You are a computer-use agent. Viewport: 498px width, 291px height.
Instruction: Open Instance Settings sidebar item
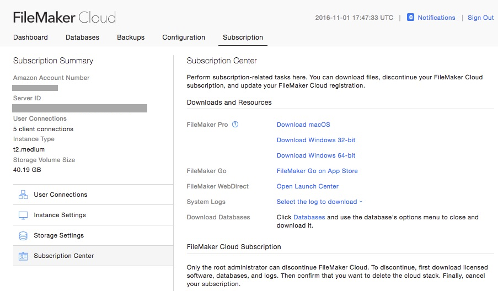(93, 215)
